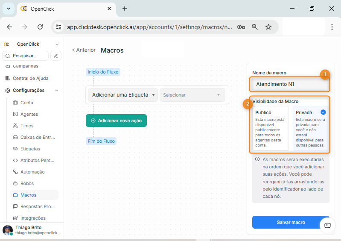Go to Etiquetas settings page
Image resolution: width=341 pixels, height=241 pixels.
(x=30, y=149)
